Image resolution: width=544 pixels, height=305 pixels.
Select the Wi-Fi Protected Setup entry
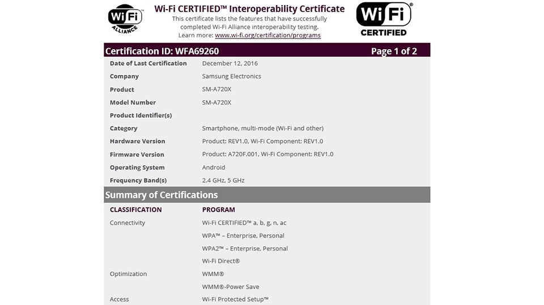[235, 299]
